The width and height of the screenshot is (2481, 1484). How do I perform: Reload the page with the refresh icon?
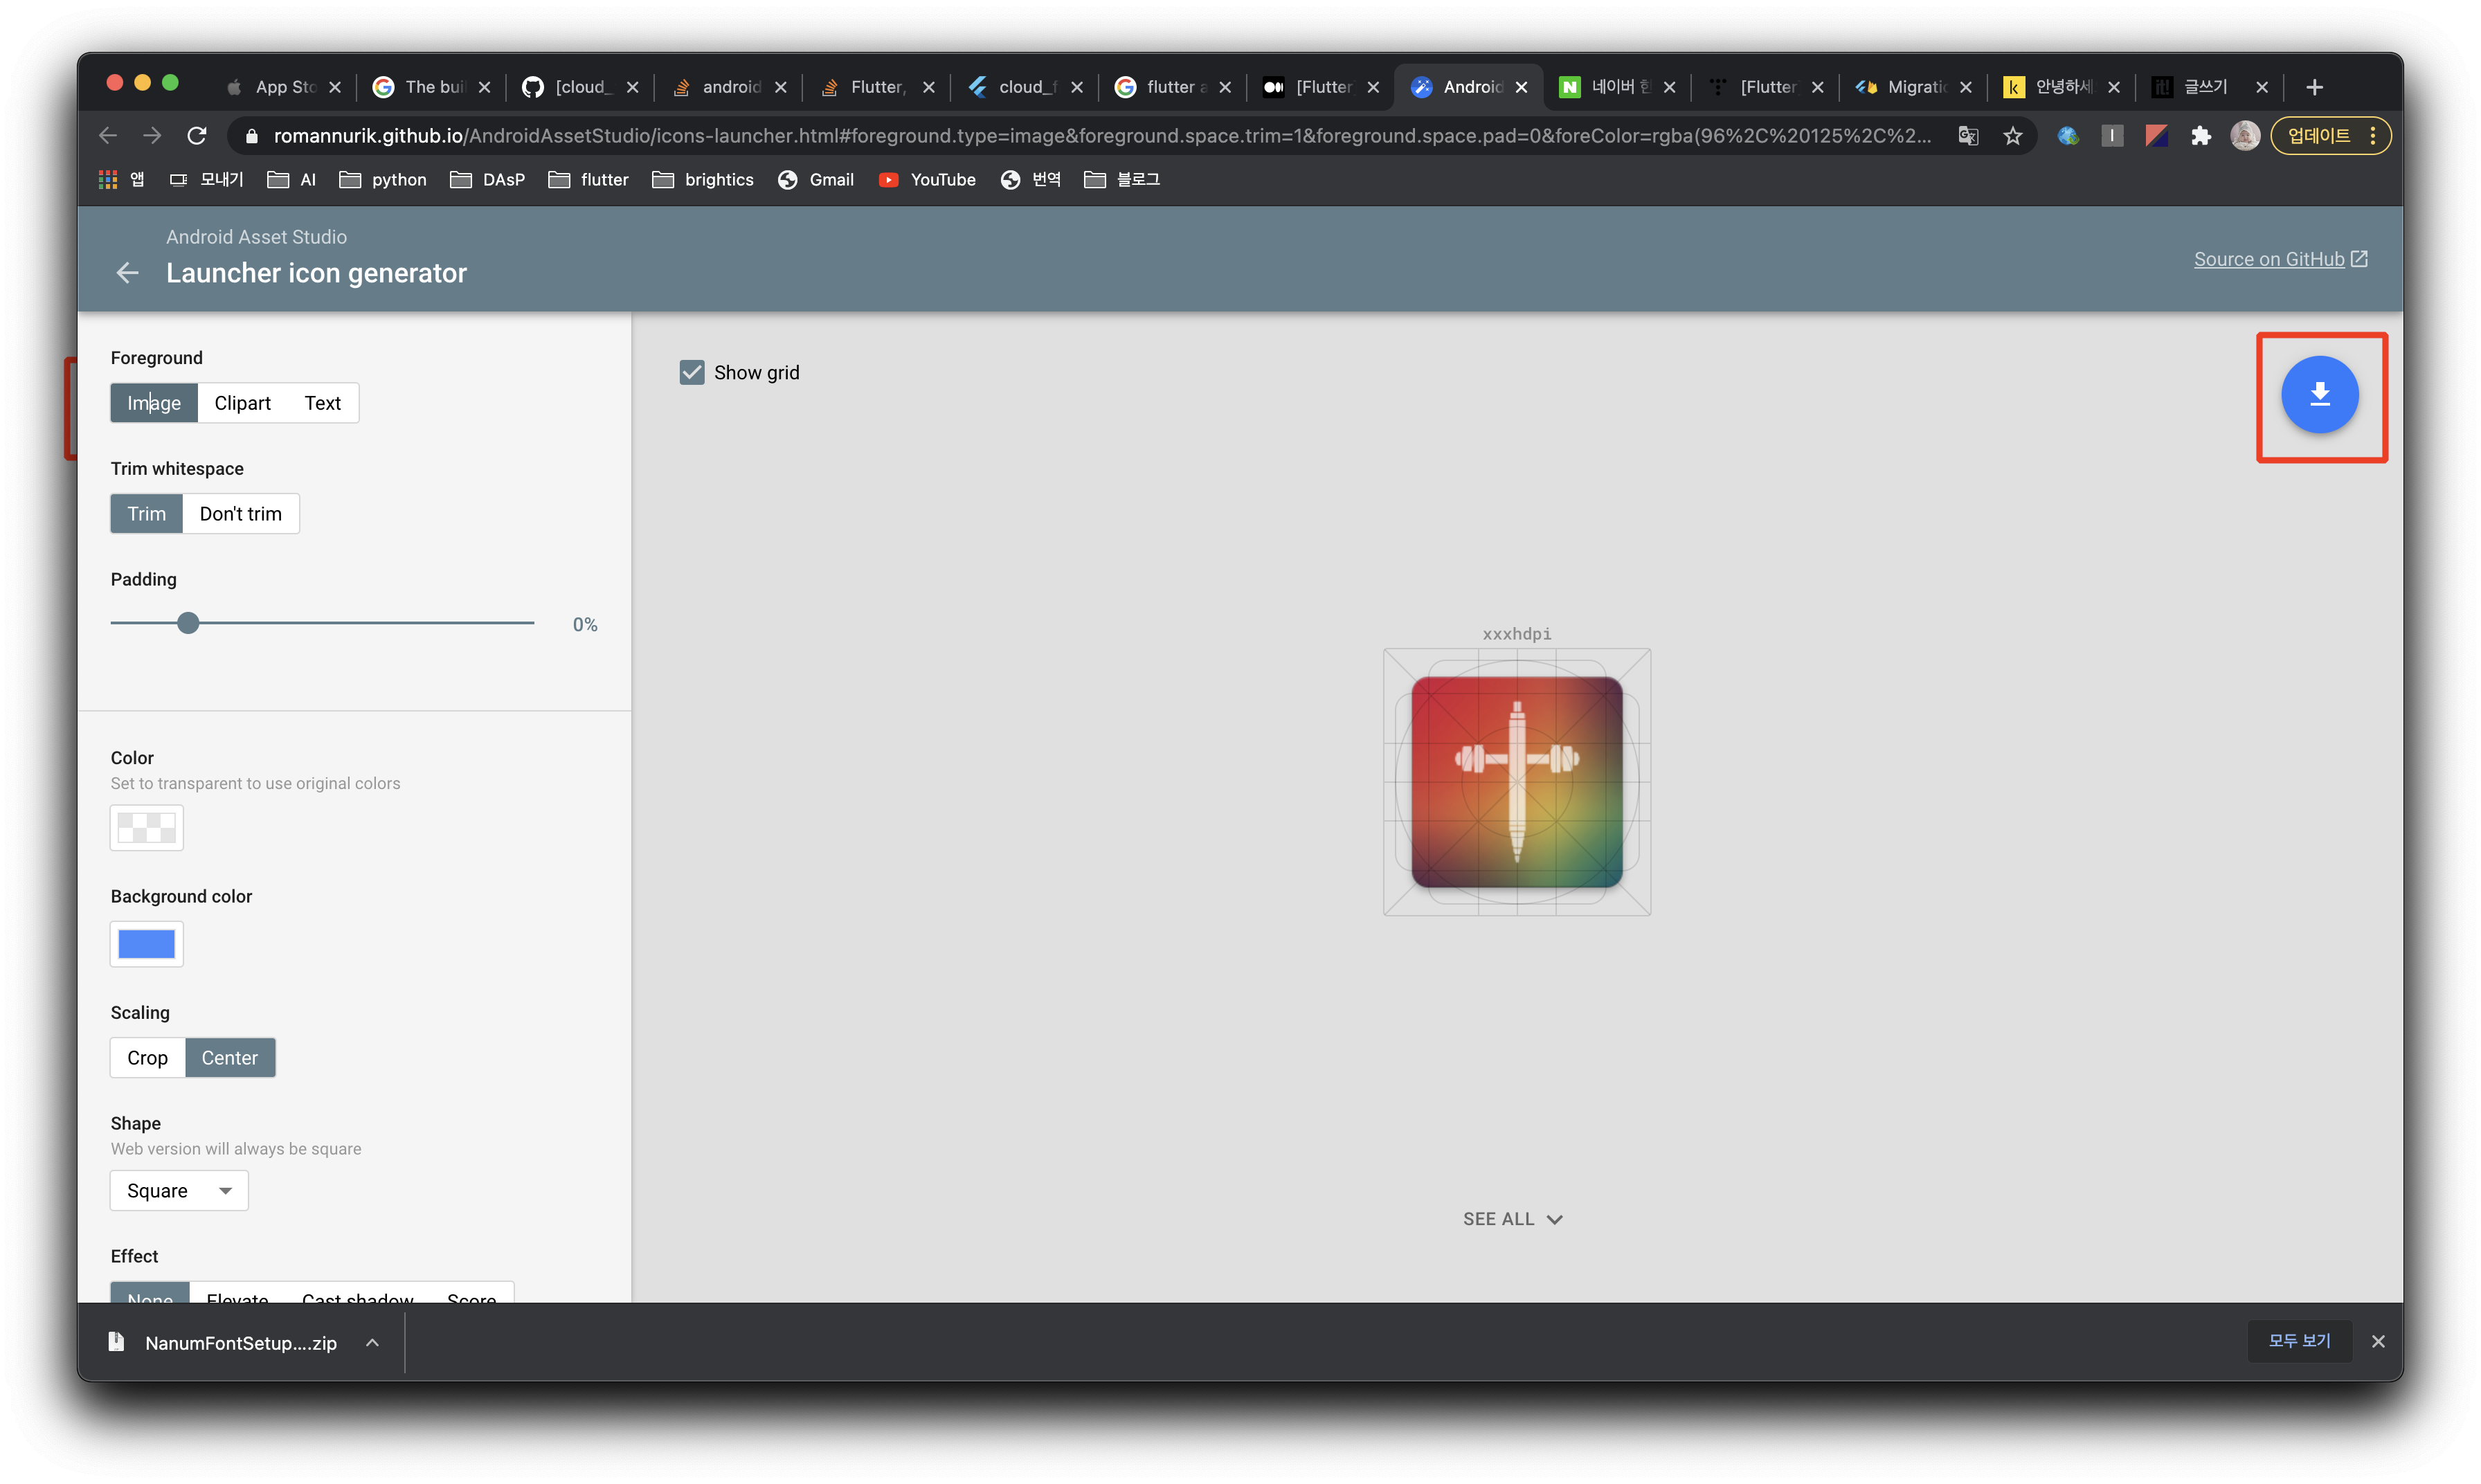coord(197,136)
